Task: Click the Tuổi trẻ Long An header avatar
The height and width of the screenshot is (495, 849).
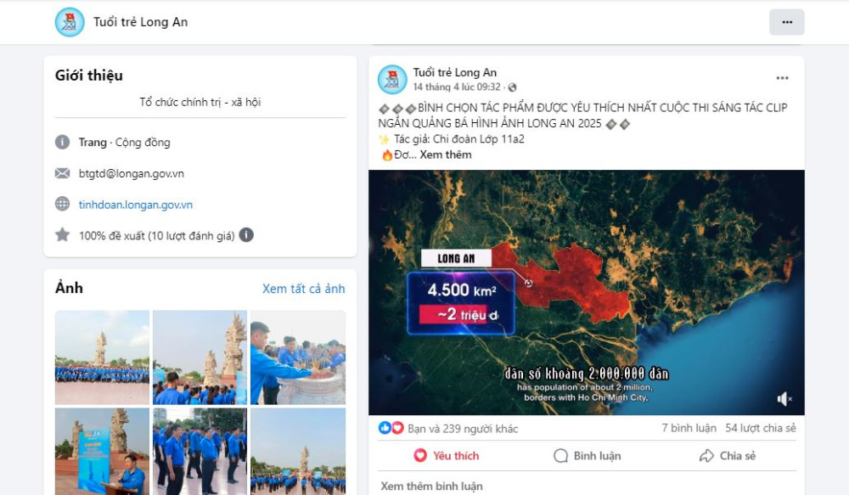Action: 70,22
